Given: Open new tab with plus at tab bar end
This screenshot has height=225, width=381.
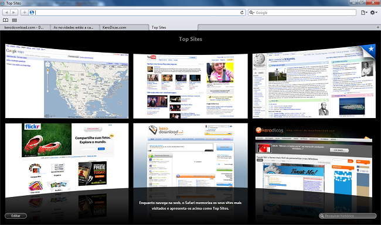Looking at the screenshot, I should pyautogui.click(x=378, y=27).
